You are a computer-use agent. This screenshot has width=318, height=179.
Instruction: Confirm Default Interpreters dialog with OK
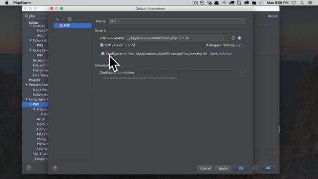click(x=241, y=168)
